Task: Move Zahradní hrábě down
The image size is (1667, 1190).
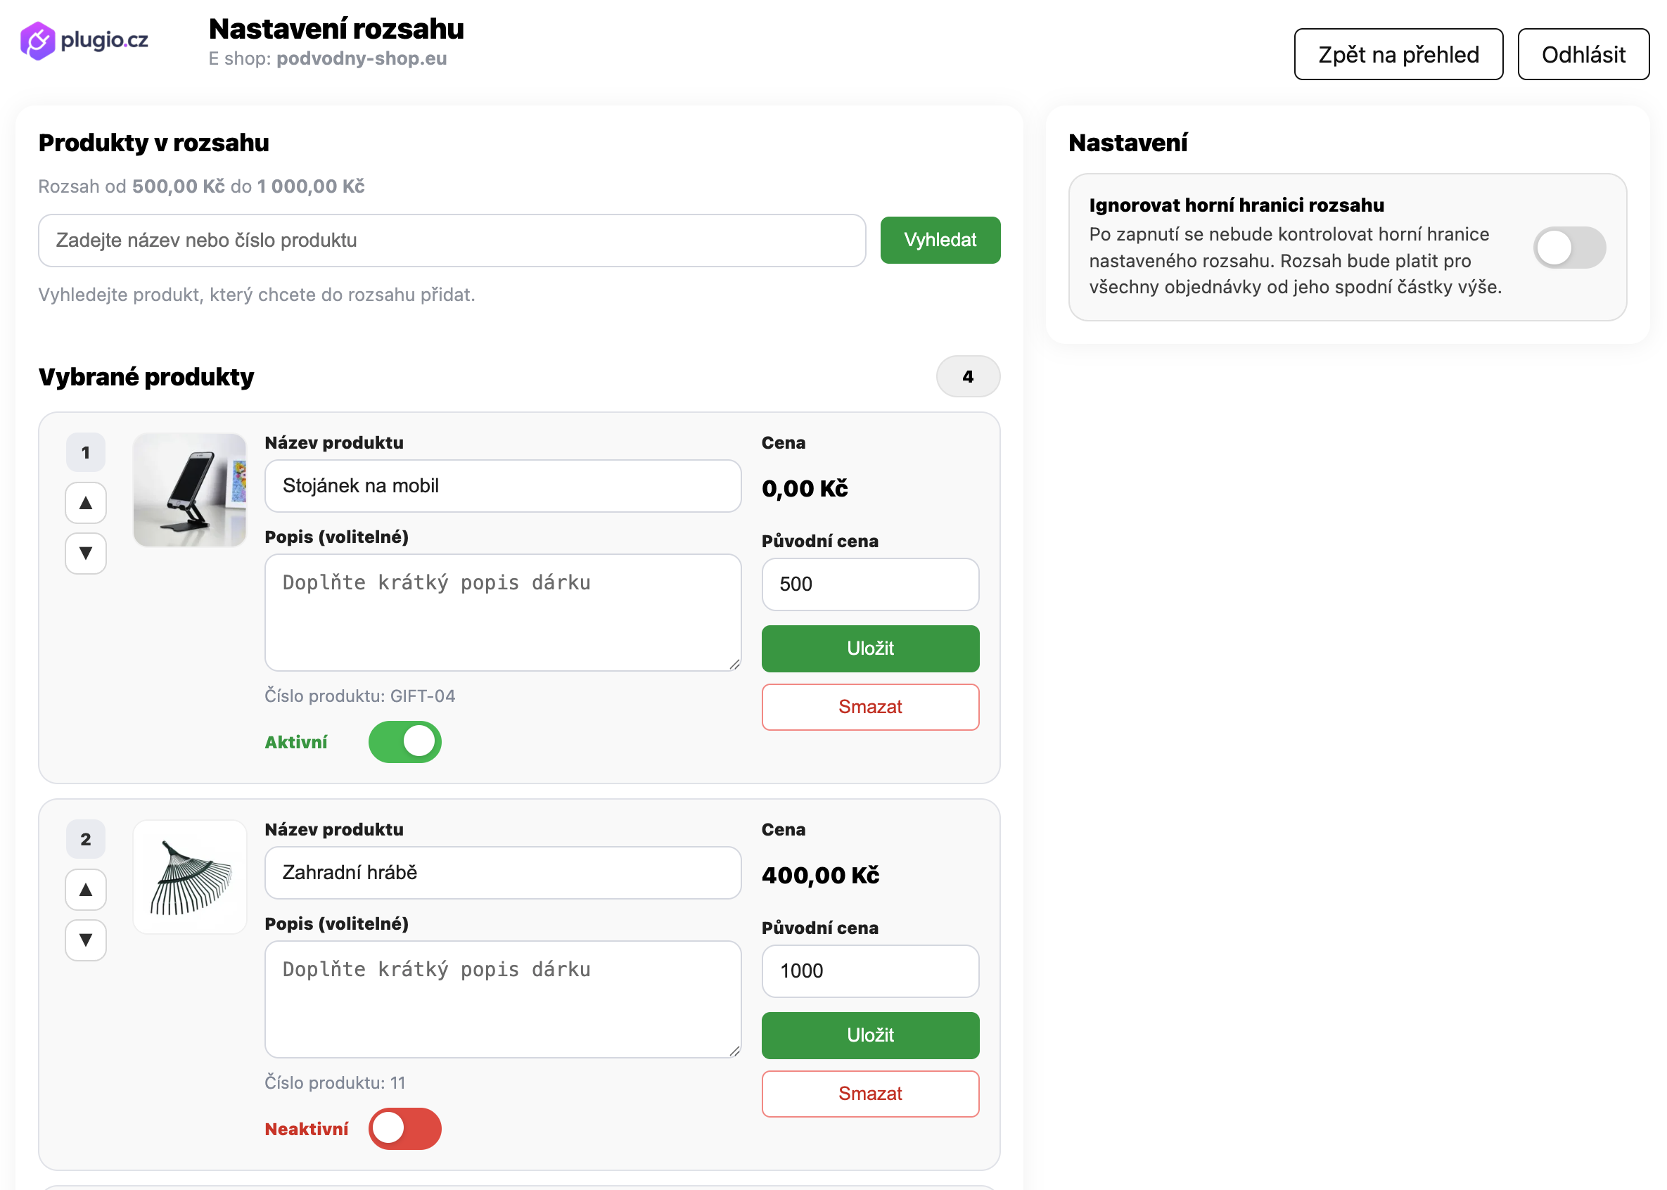Action: pyautogui.click(x=86, y=940)
